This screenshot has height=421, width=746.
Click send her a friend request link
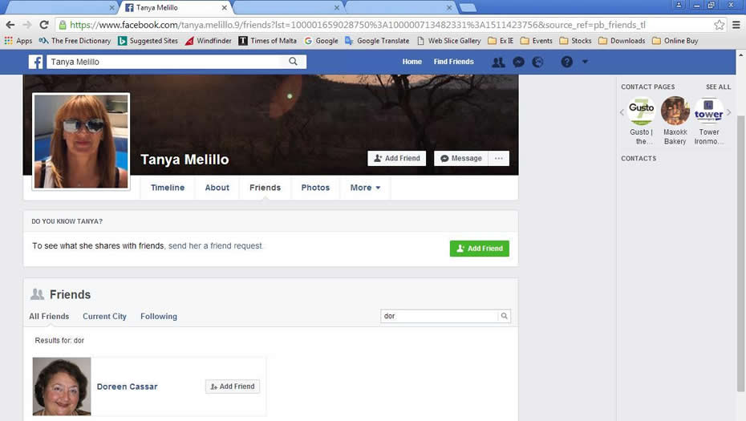[215, 246]
